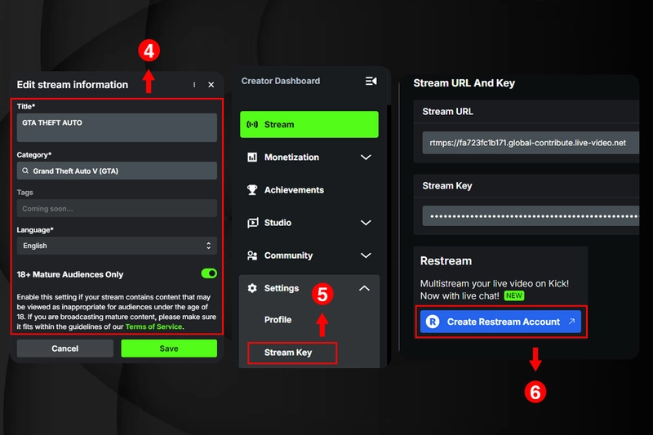The image size is (653, 435).
Task: Click the Settings gear icon
Action: coord(252,288)
